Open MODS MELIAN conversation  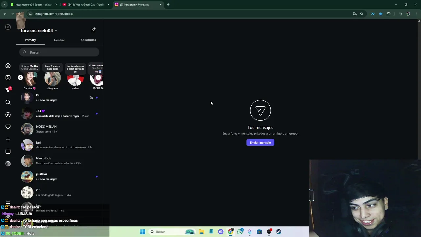click(x=59, y=129)
